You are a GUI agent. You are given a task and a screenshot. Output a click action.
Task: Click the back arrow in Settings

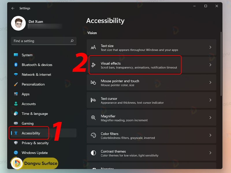point(13,8)
